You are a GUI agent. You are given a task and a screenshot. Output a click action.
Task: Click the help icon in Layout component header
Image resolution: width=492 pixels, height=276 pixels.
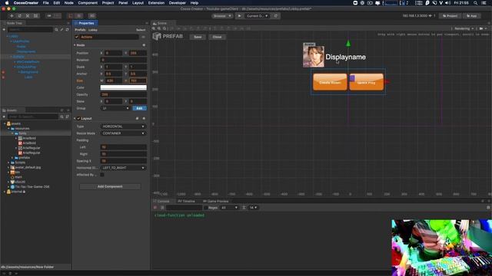point(137,118)
